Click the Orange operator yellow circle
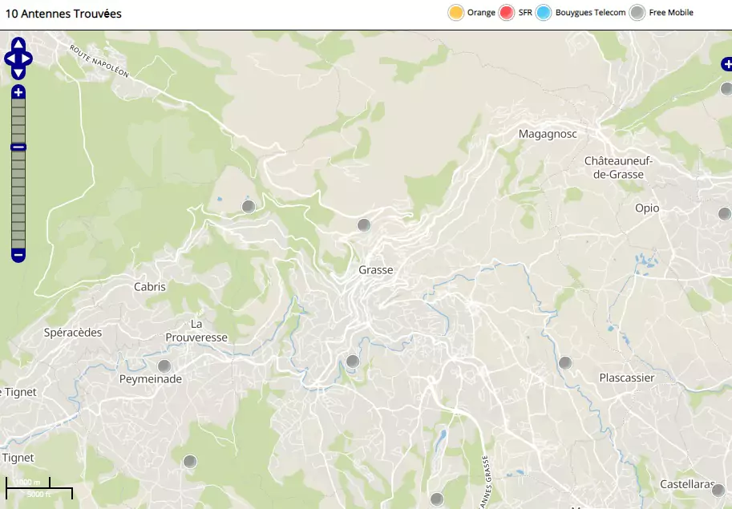732x509 pixels. pyautogui.click(x=456, y=13)
